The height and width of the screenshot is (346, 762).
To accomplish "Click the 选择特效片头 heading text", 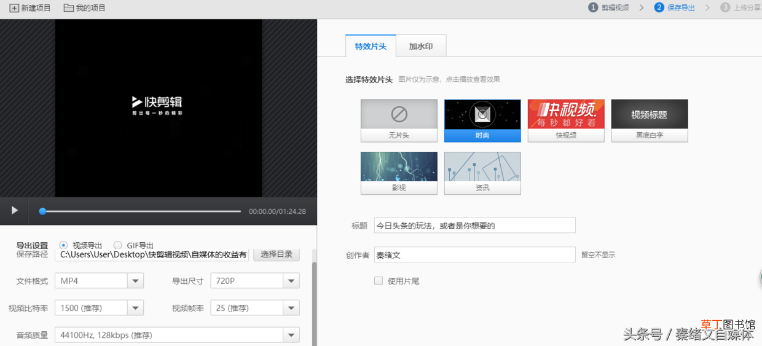I will click(369, 79).
